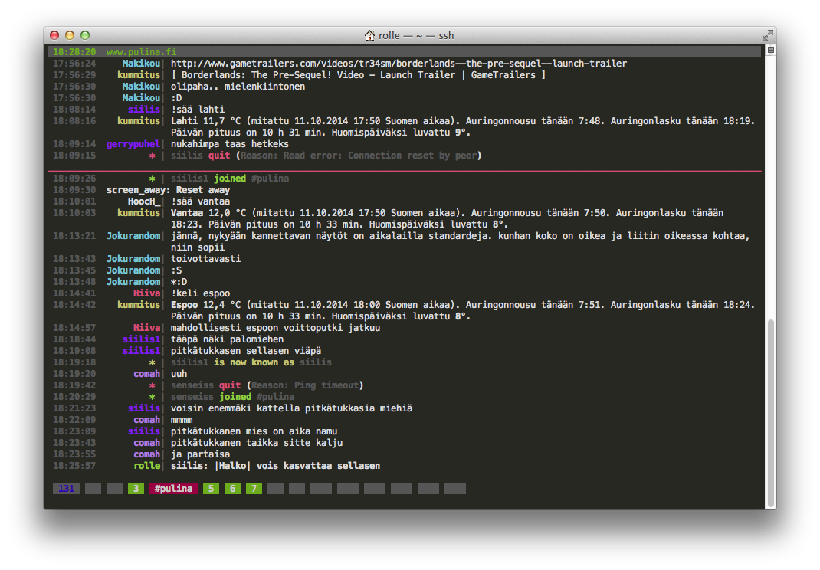The height and width of the screenshot is (570, 820).
Task: Click the Vantaa 12,0 °C weather reply
Action: (x=447, y=218)
